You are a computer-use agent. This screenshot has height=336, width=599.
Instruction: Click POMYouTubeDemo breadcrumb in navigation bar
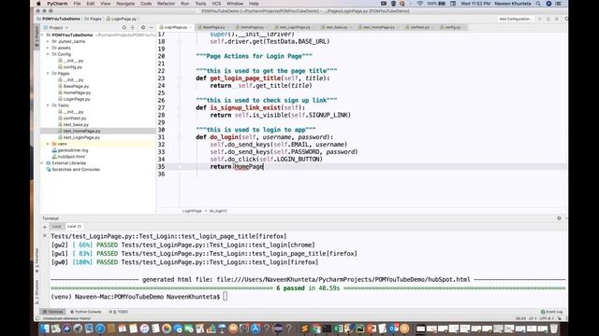point(59,19)
